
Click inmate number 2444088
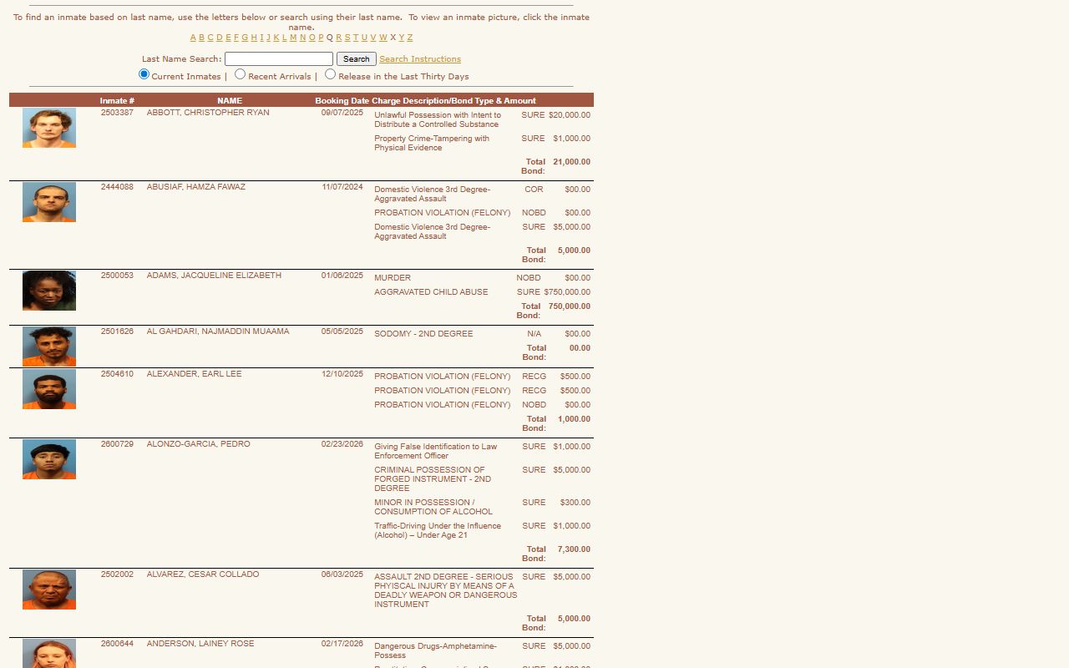tap(117, 187)
